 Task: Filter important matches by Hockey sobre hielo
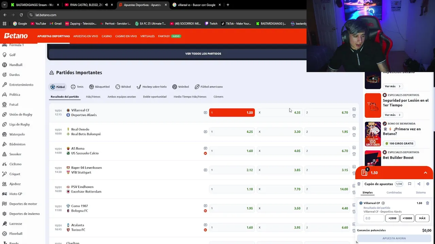[152, 87]
